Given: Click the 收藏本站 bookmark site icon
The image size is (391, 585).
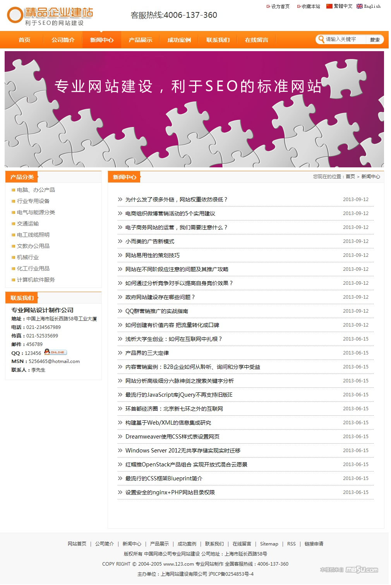Looking at the screenshot, I should point(298,6).
